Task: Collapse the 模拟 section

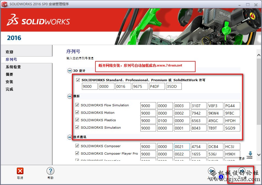Action: pyautogui.click(x=69, y=96)
